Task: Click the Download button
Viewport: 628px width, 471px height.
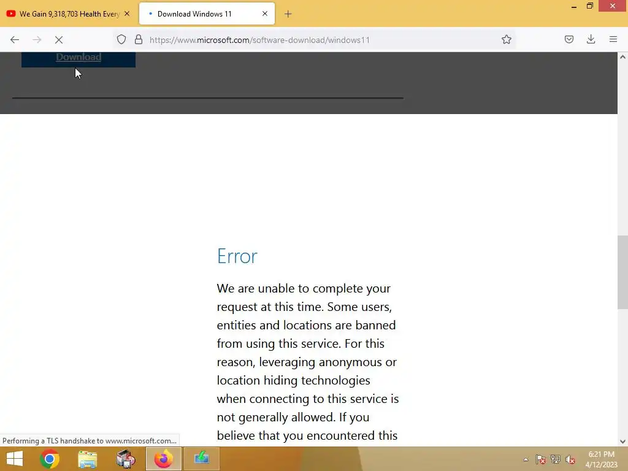Action: [x=78, y=58]
